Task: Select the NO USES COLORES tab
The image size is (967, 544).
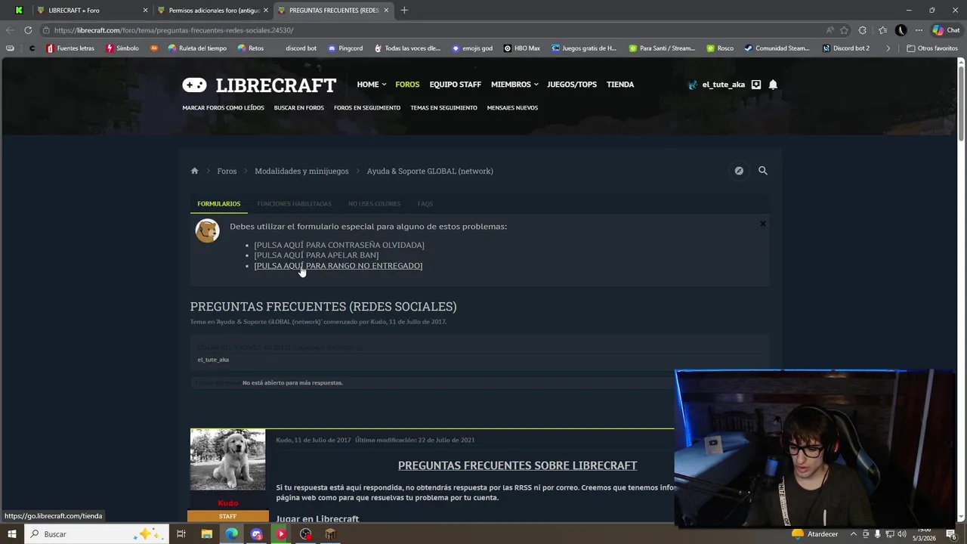Action: 374,204
